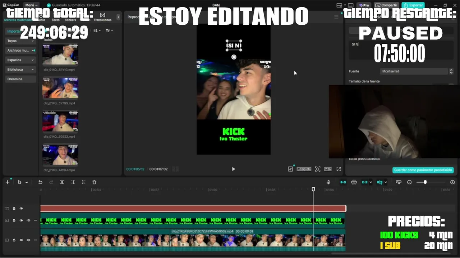Screen dimensions: 460x258
Task: Zoom out the timeline with minus magnifier
Action: coord(409,182)
